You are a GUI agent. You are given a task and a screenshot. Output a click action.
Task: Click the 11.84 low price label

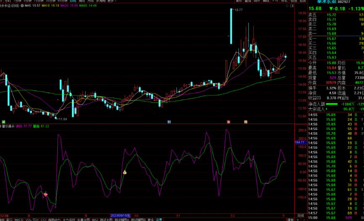(63, 119)
